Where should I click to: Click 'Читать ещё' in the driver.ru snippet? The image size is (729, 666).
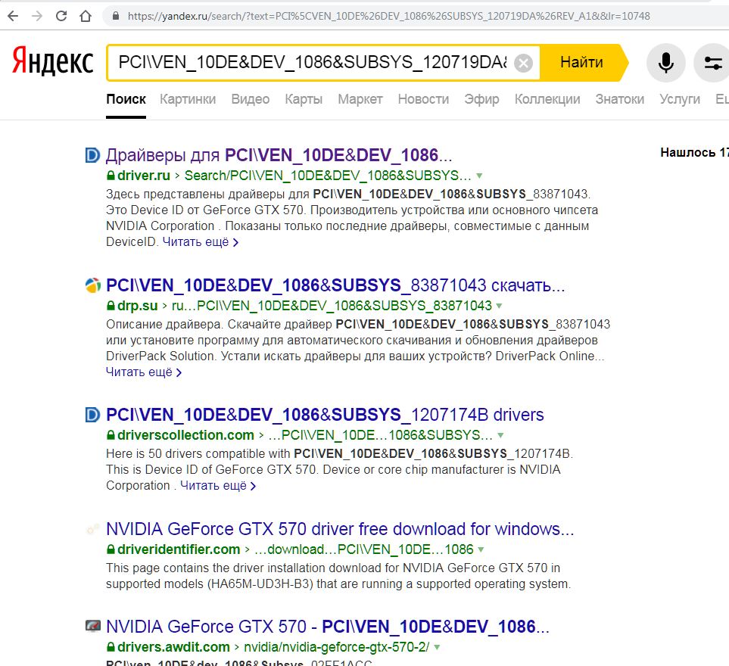point(201,242)
